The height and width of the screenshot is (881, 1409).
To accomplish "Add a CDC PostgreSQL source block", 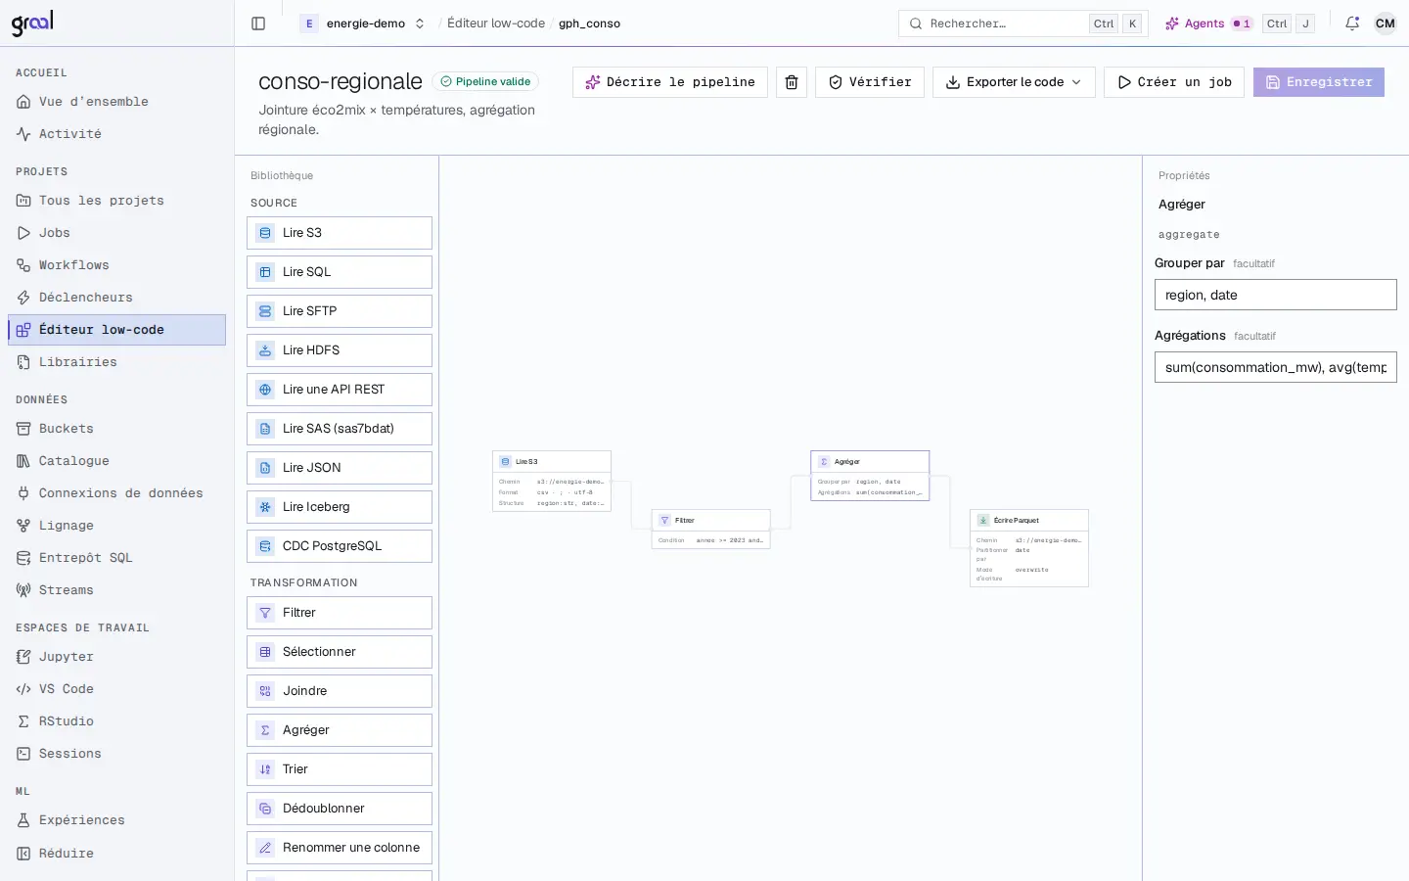I will point(340,546).
